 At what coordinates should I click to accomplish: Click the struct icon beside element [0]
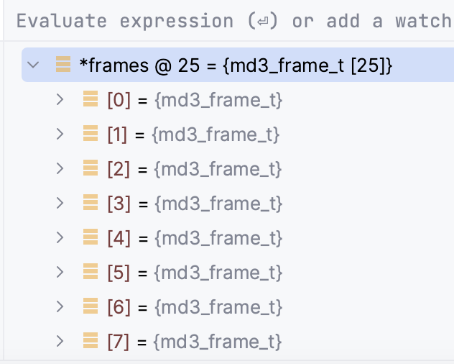[91, 99]
